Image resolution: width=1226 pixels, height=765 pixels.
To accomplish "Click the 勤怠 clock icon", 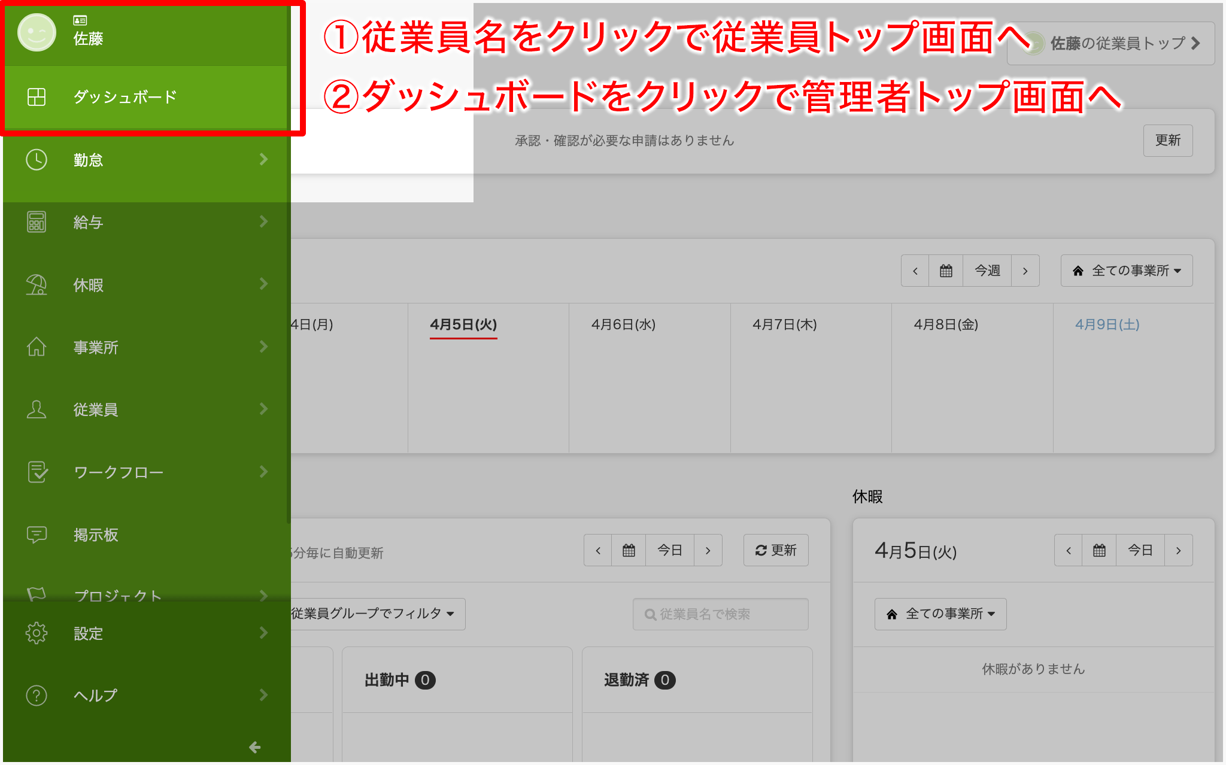I will tap(37, 160).
